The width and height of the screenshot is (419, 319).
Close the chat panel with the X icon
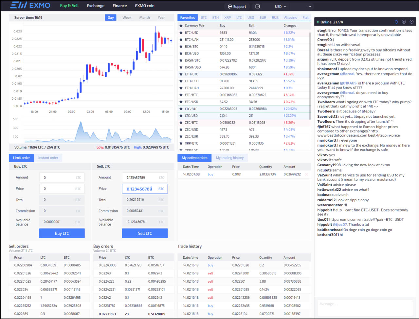click(411, 22)
